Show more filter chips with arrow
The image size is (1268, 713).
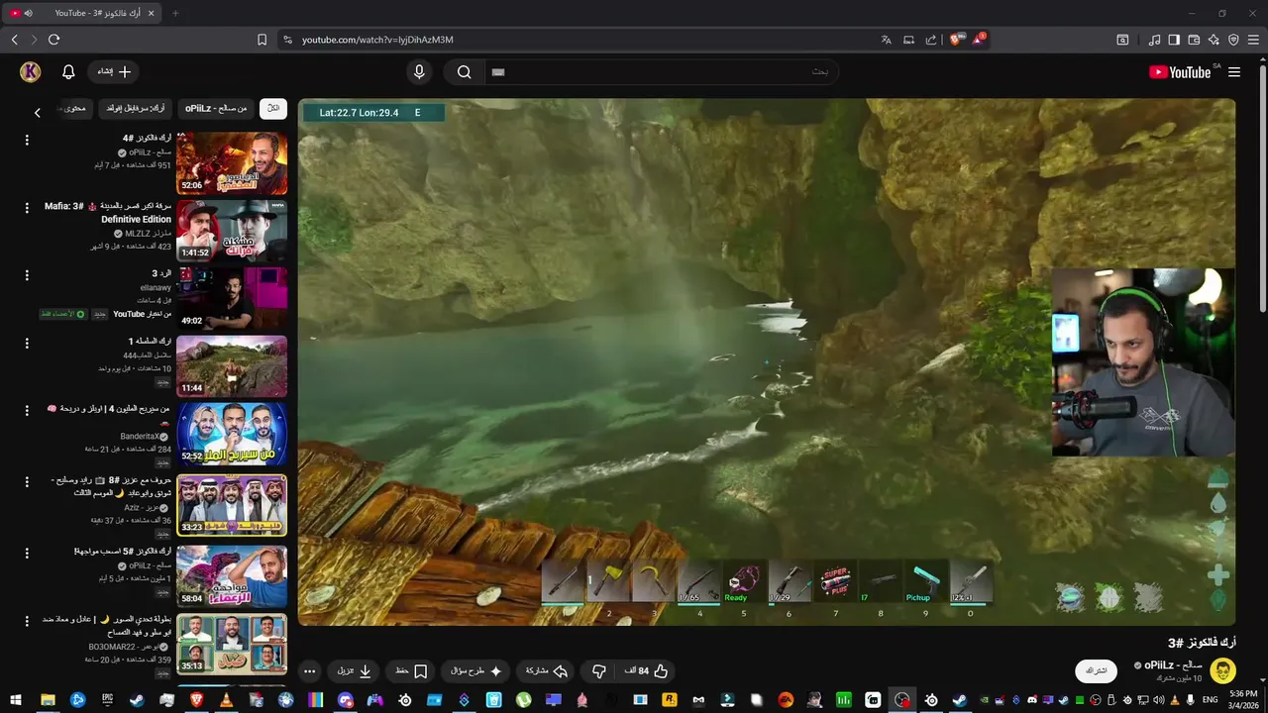[x=38, y=113]
